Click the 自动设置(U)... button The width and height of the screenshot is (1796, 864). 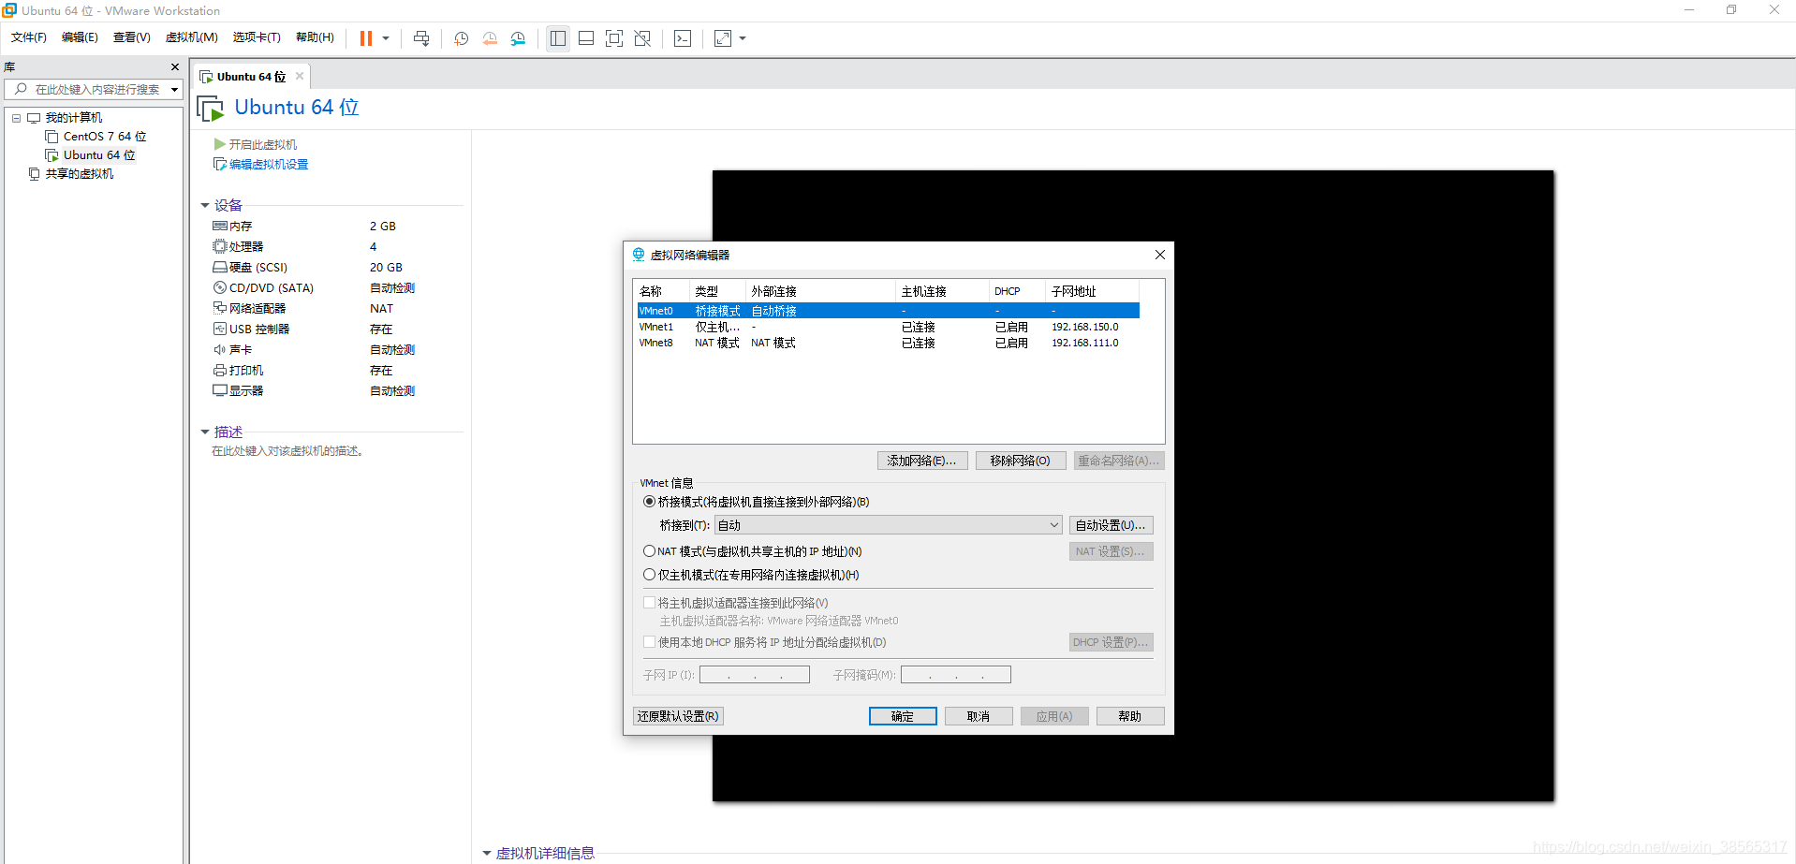point(1111,525)
